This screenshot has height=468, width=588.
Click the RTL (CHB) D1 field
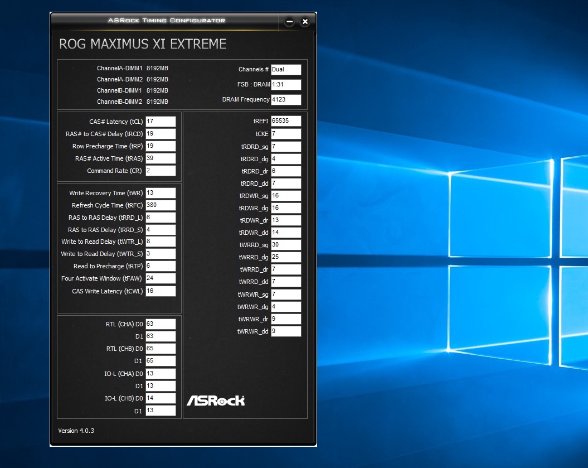161,361
